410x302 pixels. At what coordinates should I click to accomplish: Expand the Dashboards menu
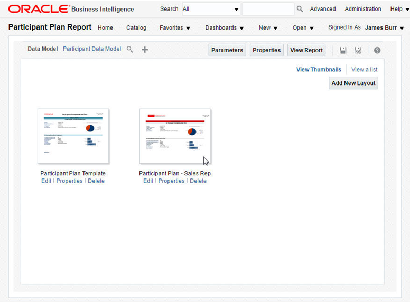(x=224, y=27)
